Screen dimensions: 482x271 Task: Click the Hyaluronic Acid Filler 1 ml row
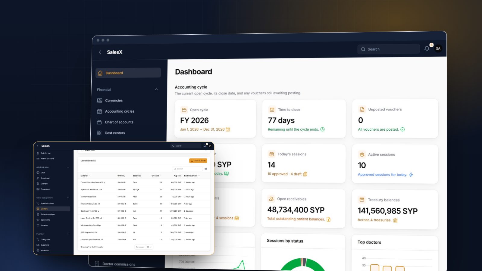pos(144,190)
